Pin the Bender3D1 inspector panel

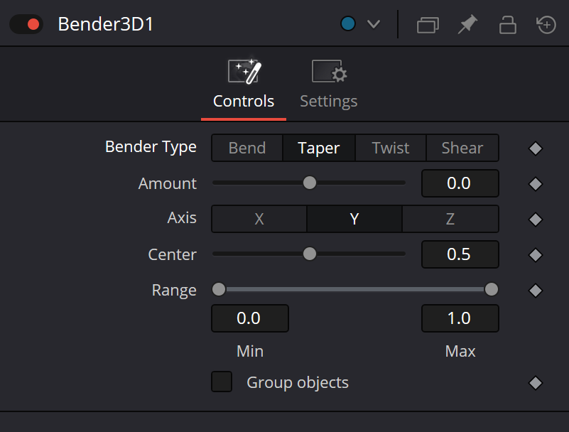(467, 24)
